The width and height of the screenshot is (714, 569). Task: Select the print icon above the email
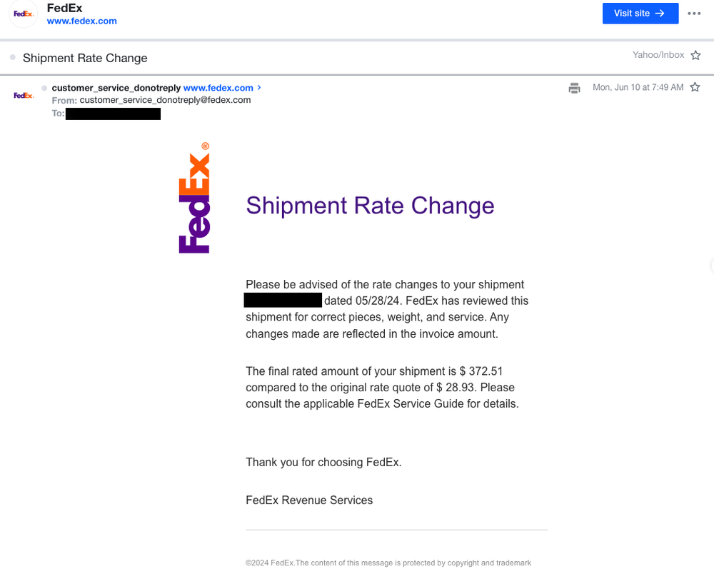click(575, 88)
